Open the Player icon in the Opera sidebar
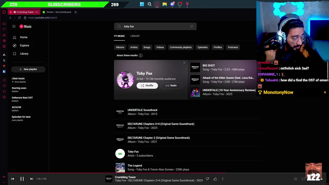The height and width of the screenshot is (185, 329). [4, 80]
